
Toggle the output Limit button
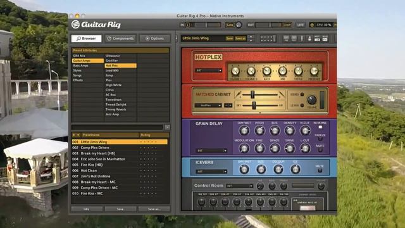click(x=287, y=25)
